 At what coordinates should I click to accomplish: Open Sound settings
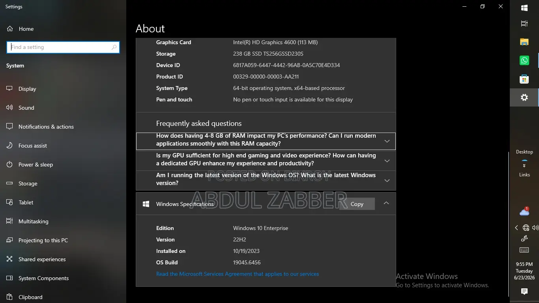(63, 108)
